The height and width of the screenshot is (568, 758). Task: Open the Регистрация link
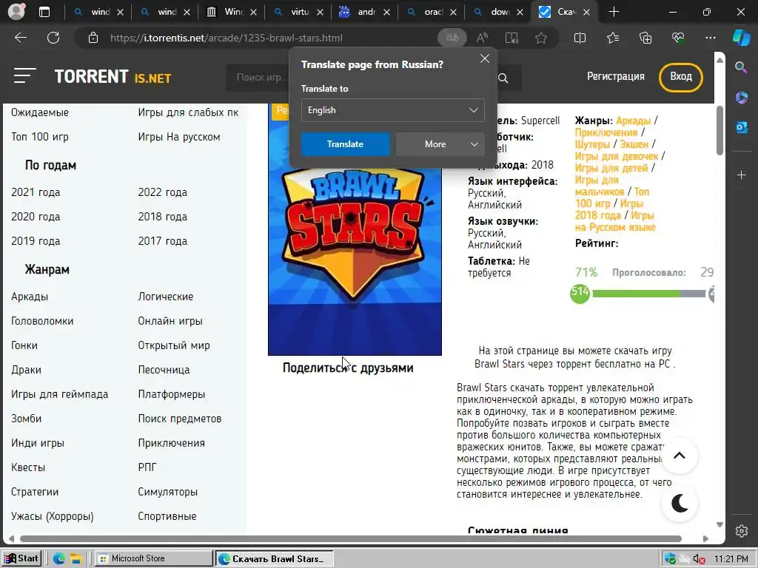pos(615,76)
